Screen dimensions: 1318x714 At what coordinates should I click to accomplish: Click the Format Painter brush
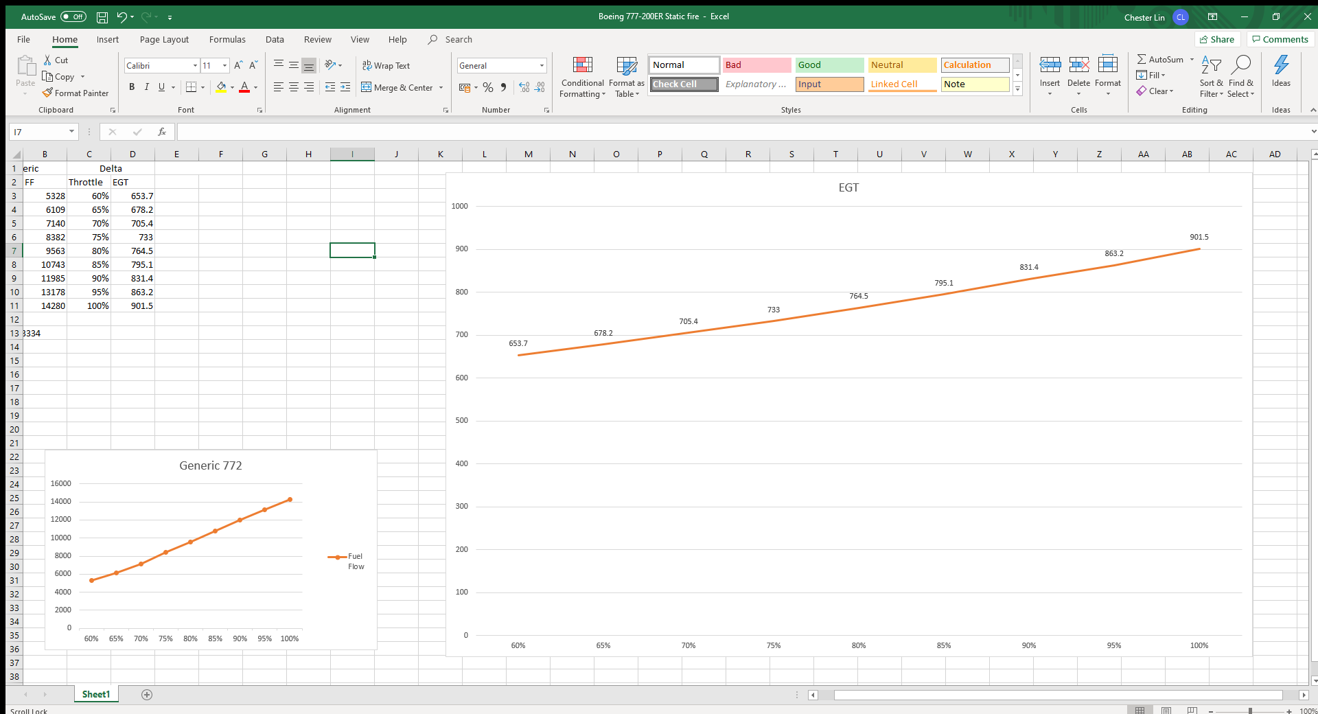[47, 93]
